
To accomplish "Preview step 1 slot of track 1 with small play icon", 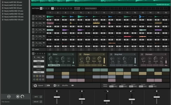I will 52,20.
